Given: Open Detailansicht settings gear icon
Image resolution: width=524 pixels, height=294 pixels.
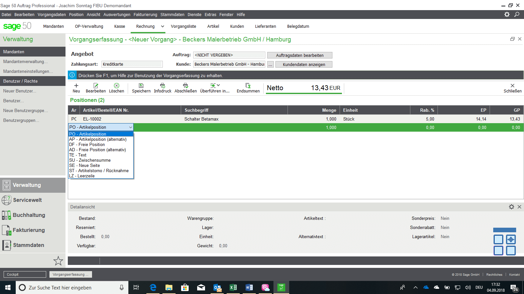Looking at the screenshot, I should [512, 207].
